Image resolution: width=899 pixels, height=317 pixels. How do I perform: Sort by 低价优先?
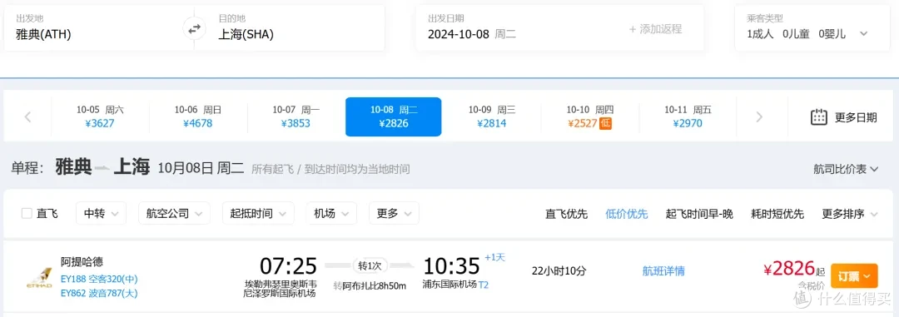(x=627, y=214)
